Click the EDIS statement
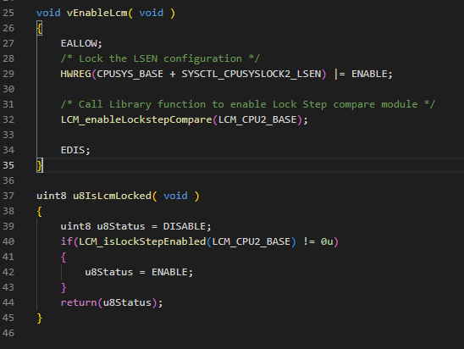 [75, 150]
